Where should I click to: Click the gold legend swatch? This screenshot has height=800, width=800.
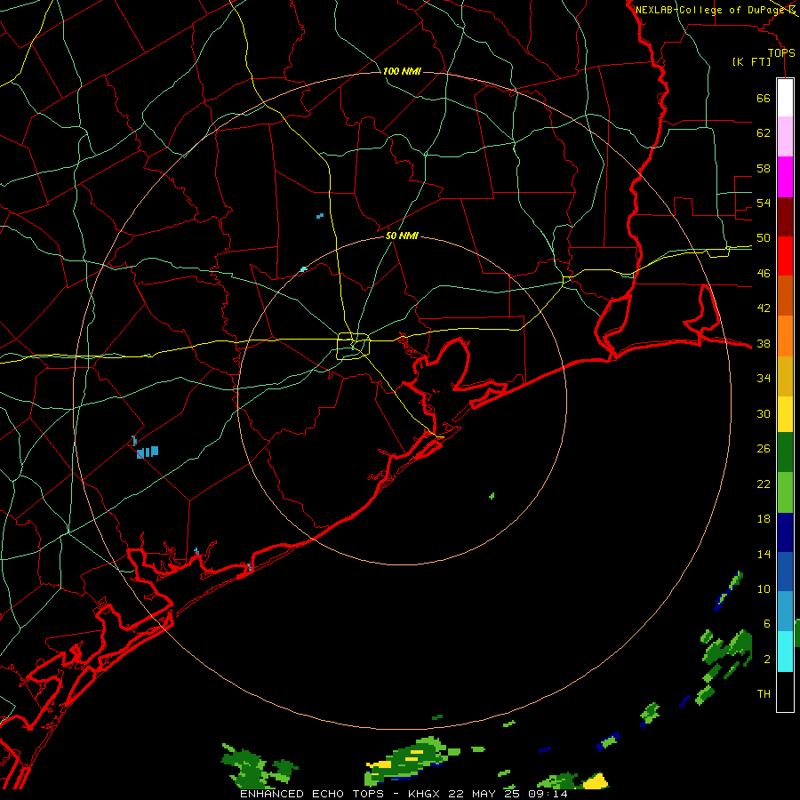click(x=785, y=377)
